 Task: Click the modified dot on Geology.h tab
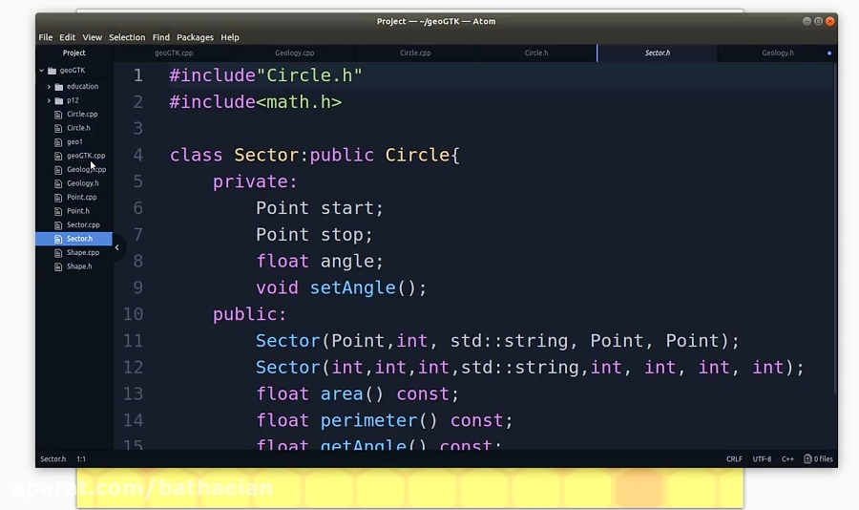click(x=828, y=53)
